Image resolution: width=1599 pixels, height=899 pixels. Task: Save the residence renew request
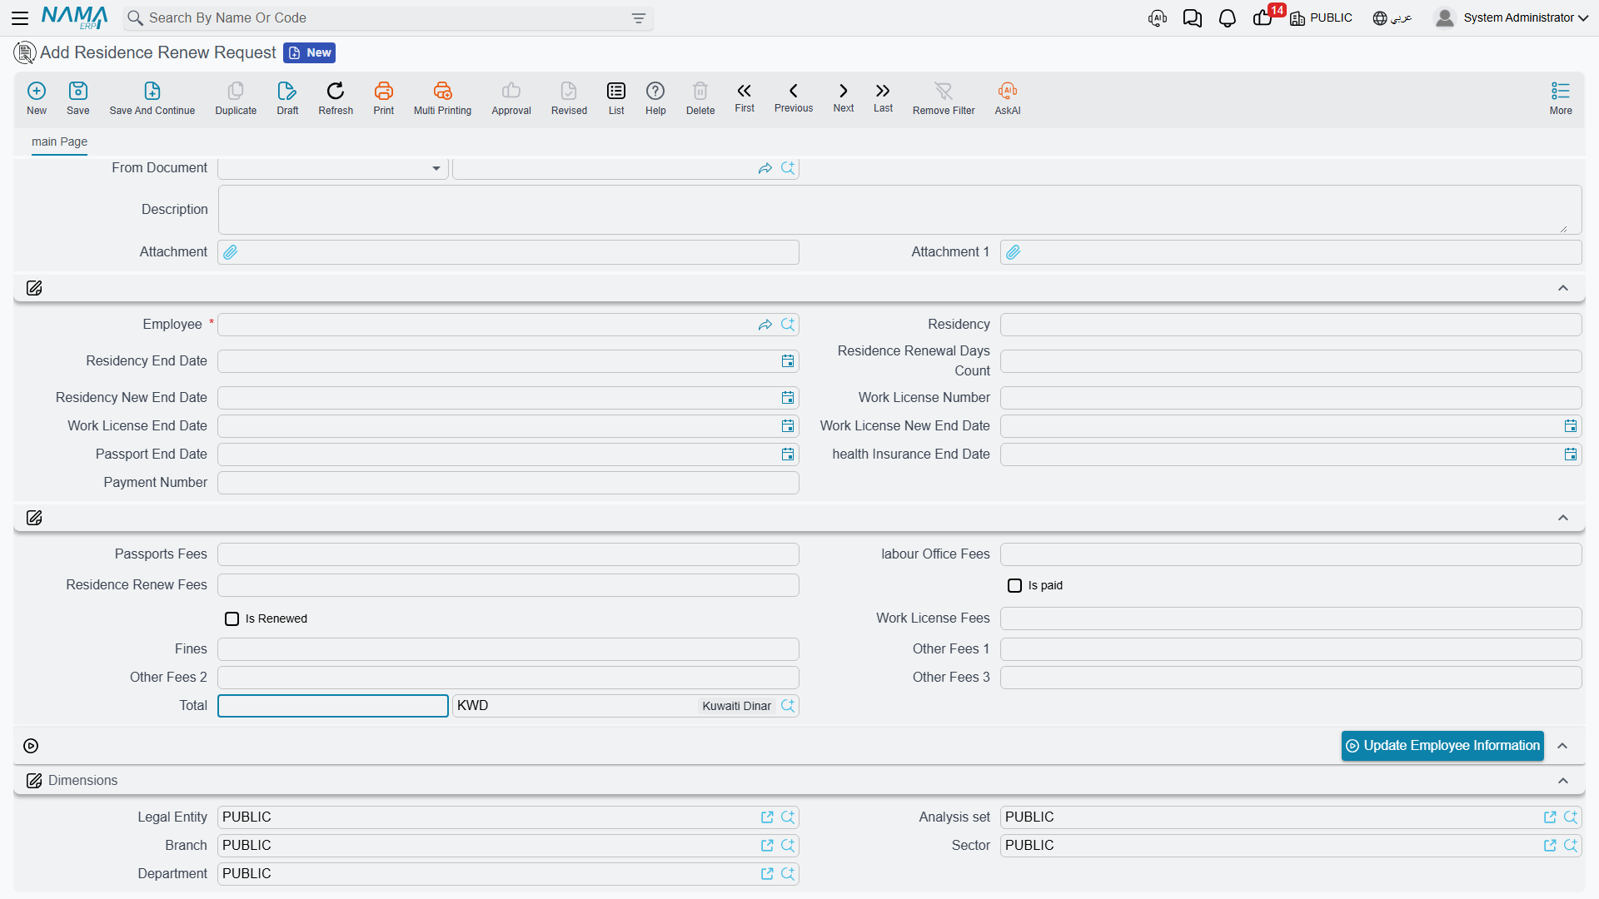click(x=78, y=97)
